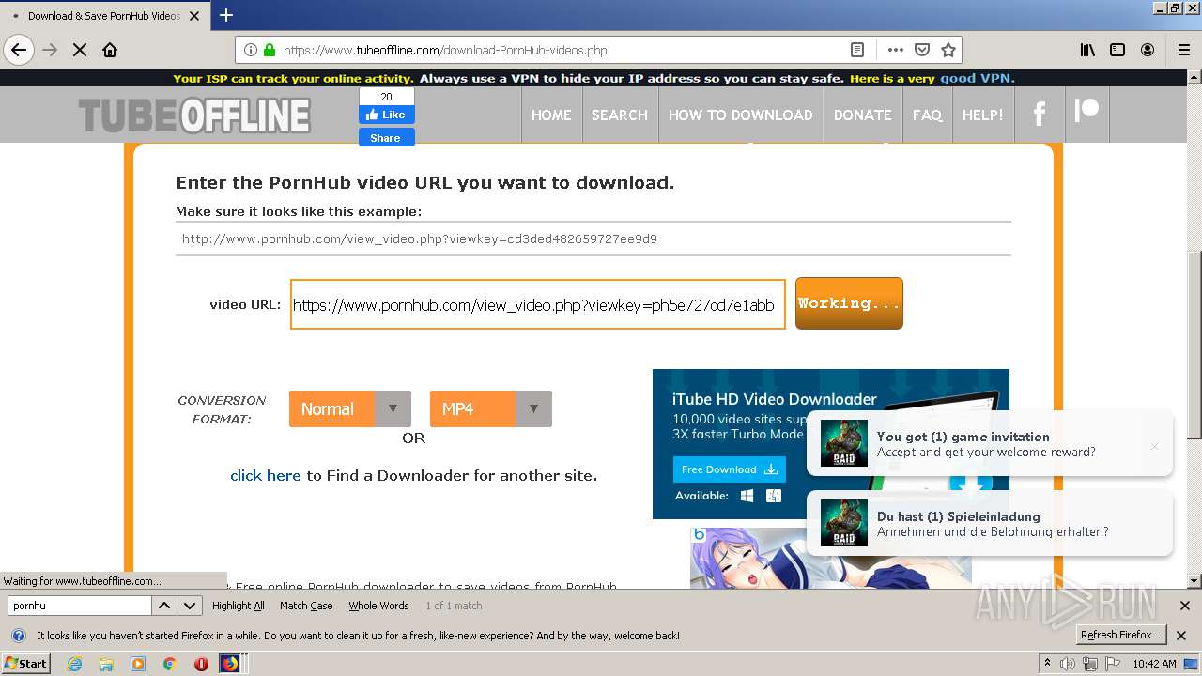The image size is (1202, 676).
Task: Open the Windows Start menu
Action: click(x=26, y=664)
